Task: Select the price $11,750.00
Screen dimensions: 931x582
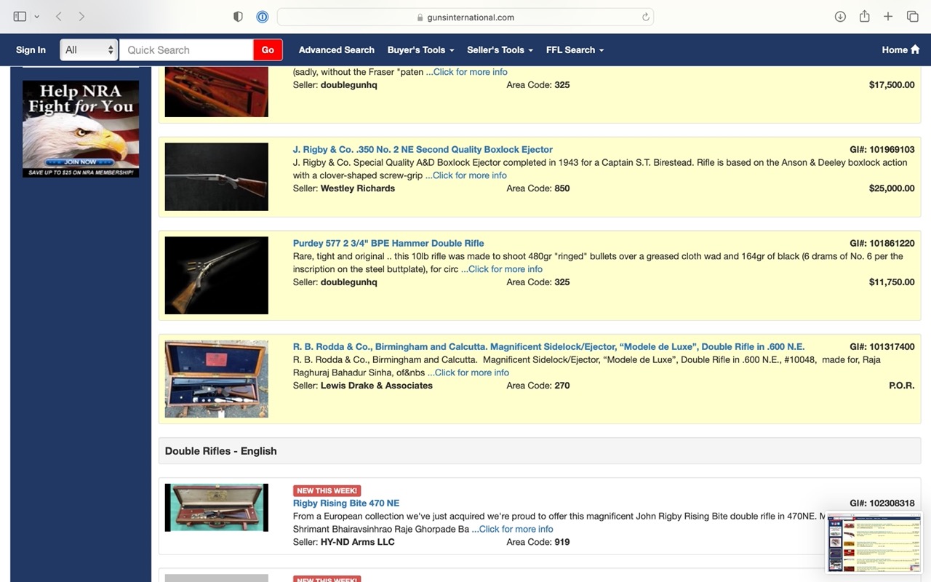Action: coord(892,282)
